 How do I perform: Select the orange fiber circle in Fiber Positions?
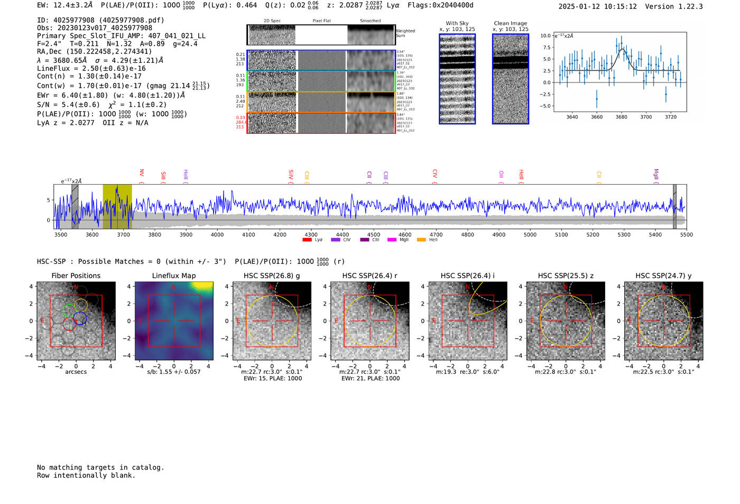tap(81, 305)
